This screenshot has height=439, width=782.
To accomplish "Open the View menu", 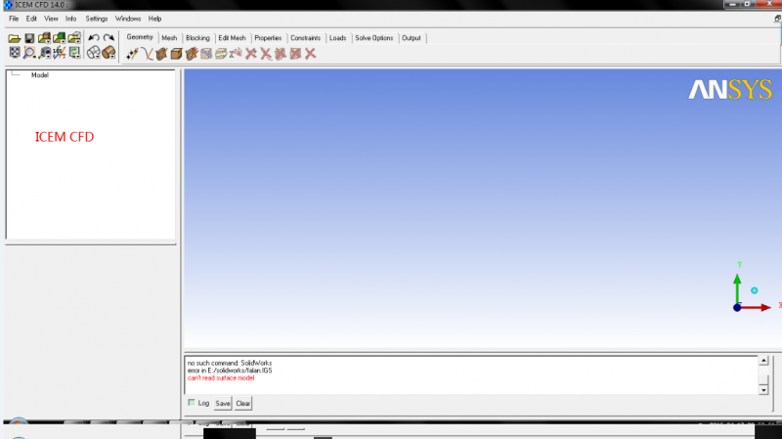I will [x=51, y=19].
